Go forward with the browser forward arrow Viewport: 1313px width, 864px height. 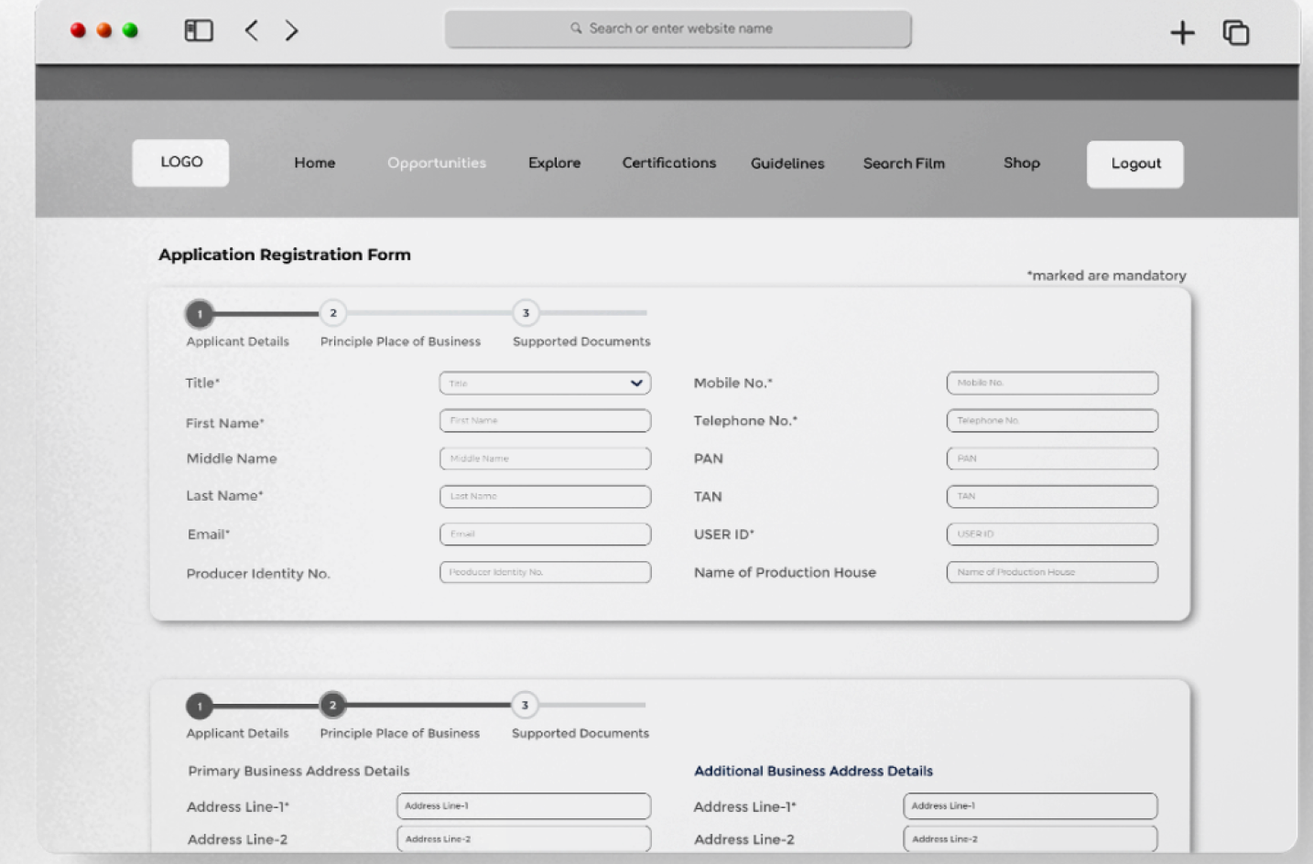[291, 30]
